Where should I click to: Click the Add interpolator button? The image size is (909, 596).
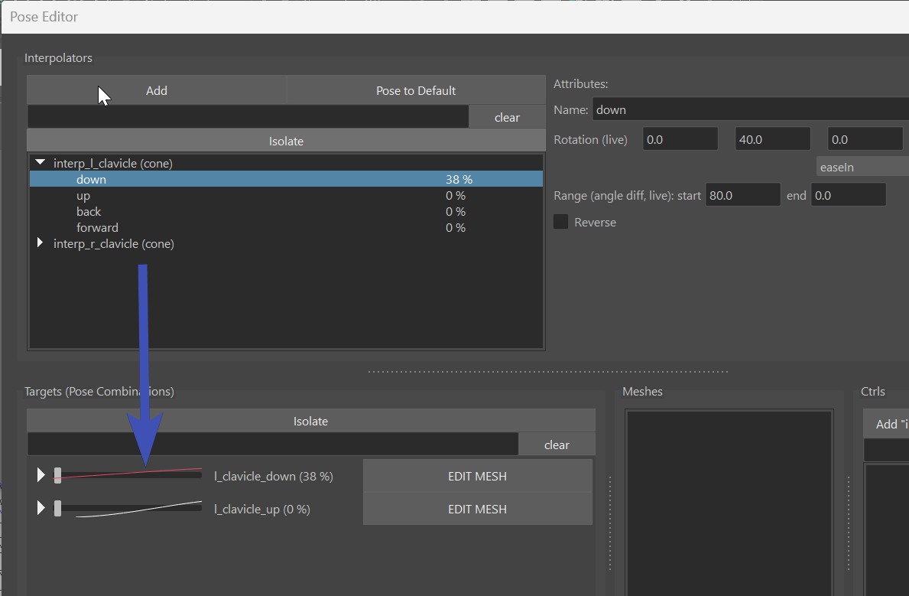pos(157,90)
